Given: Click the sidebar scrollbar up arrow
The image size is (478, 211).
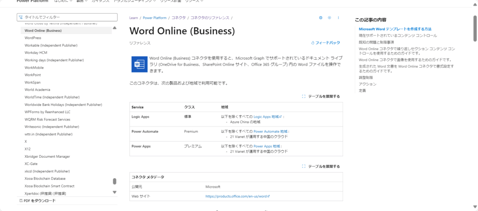Looking at the screenshot, I should point(115,28).
